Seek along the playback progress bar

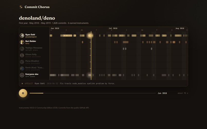92,93
